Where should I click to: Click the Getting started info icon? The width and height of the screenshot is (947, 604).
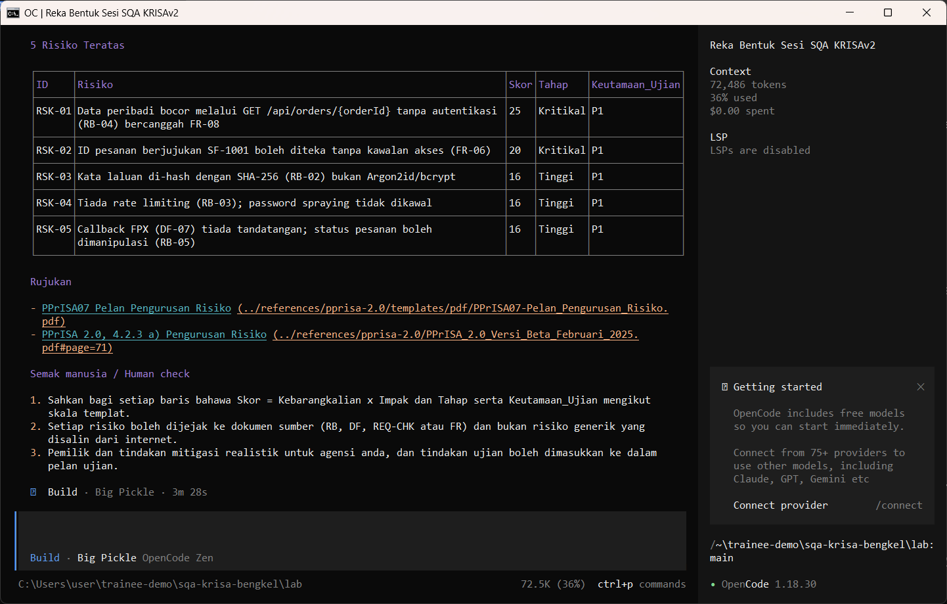tap(724, 387)
